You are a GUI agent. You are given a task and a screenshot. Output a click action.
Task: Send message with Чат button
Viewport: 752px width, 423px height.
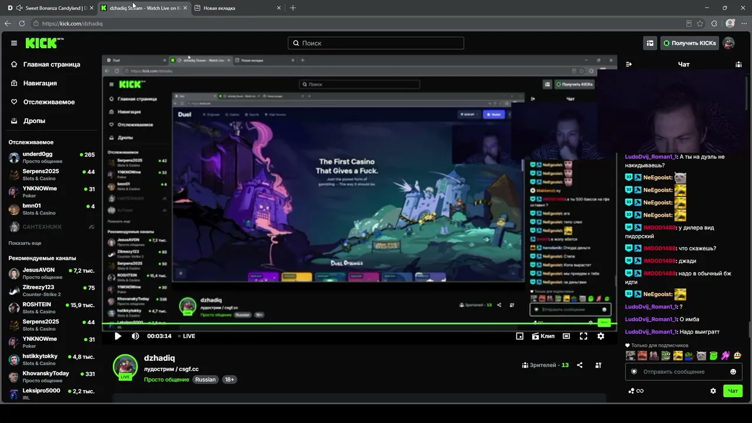click(733, 391)
